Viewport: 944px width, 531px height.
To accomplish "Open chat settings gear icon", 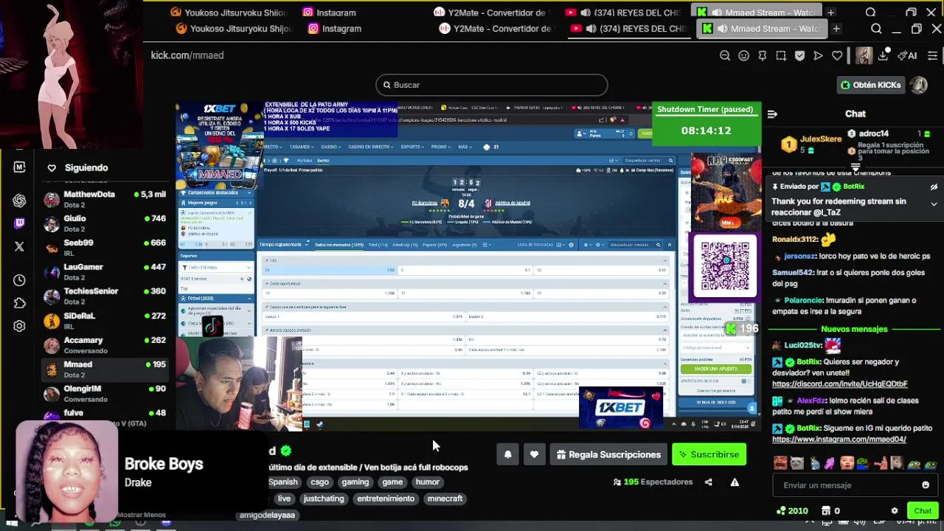I will 895,510.
